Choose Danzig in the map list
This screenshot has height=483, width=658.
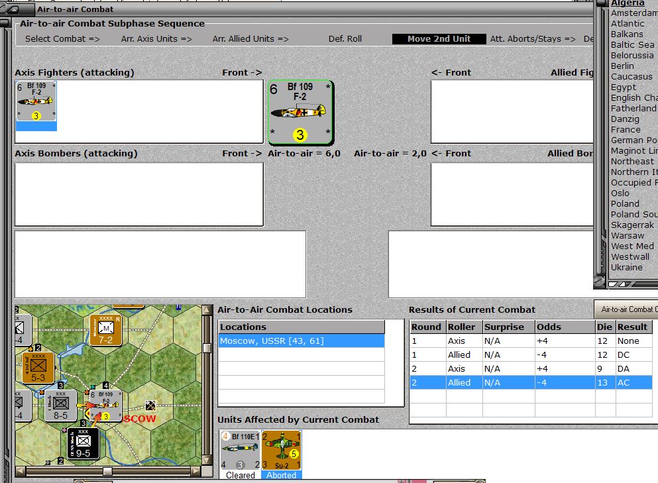(625, 119)
